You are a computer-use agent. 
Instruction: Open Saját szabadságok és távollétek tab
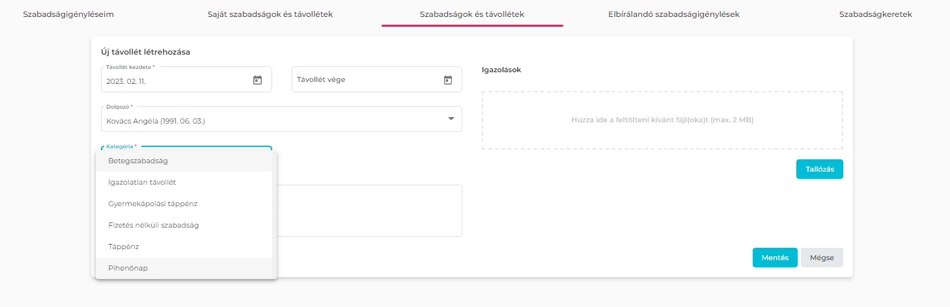[x=270, y=14]
